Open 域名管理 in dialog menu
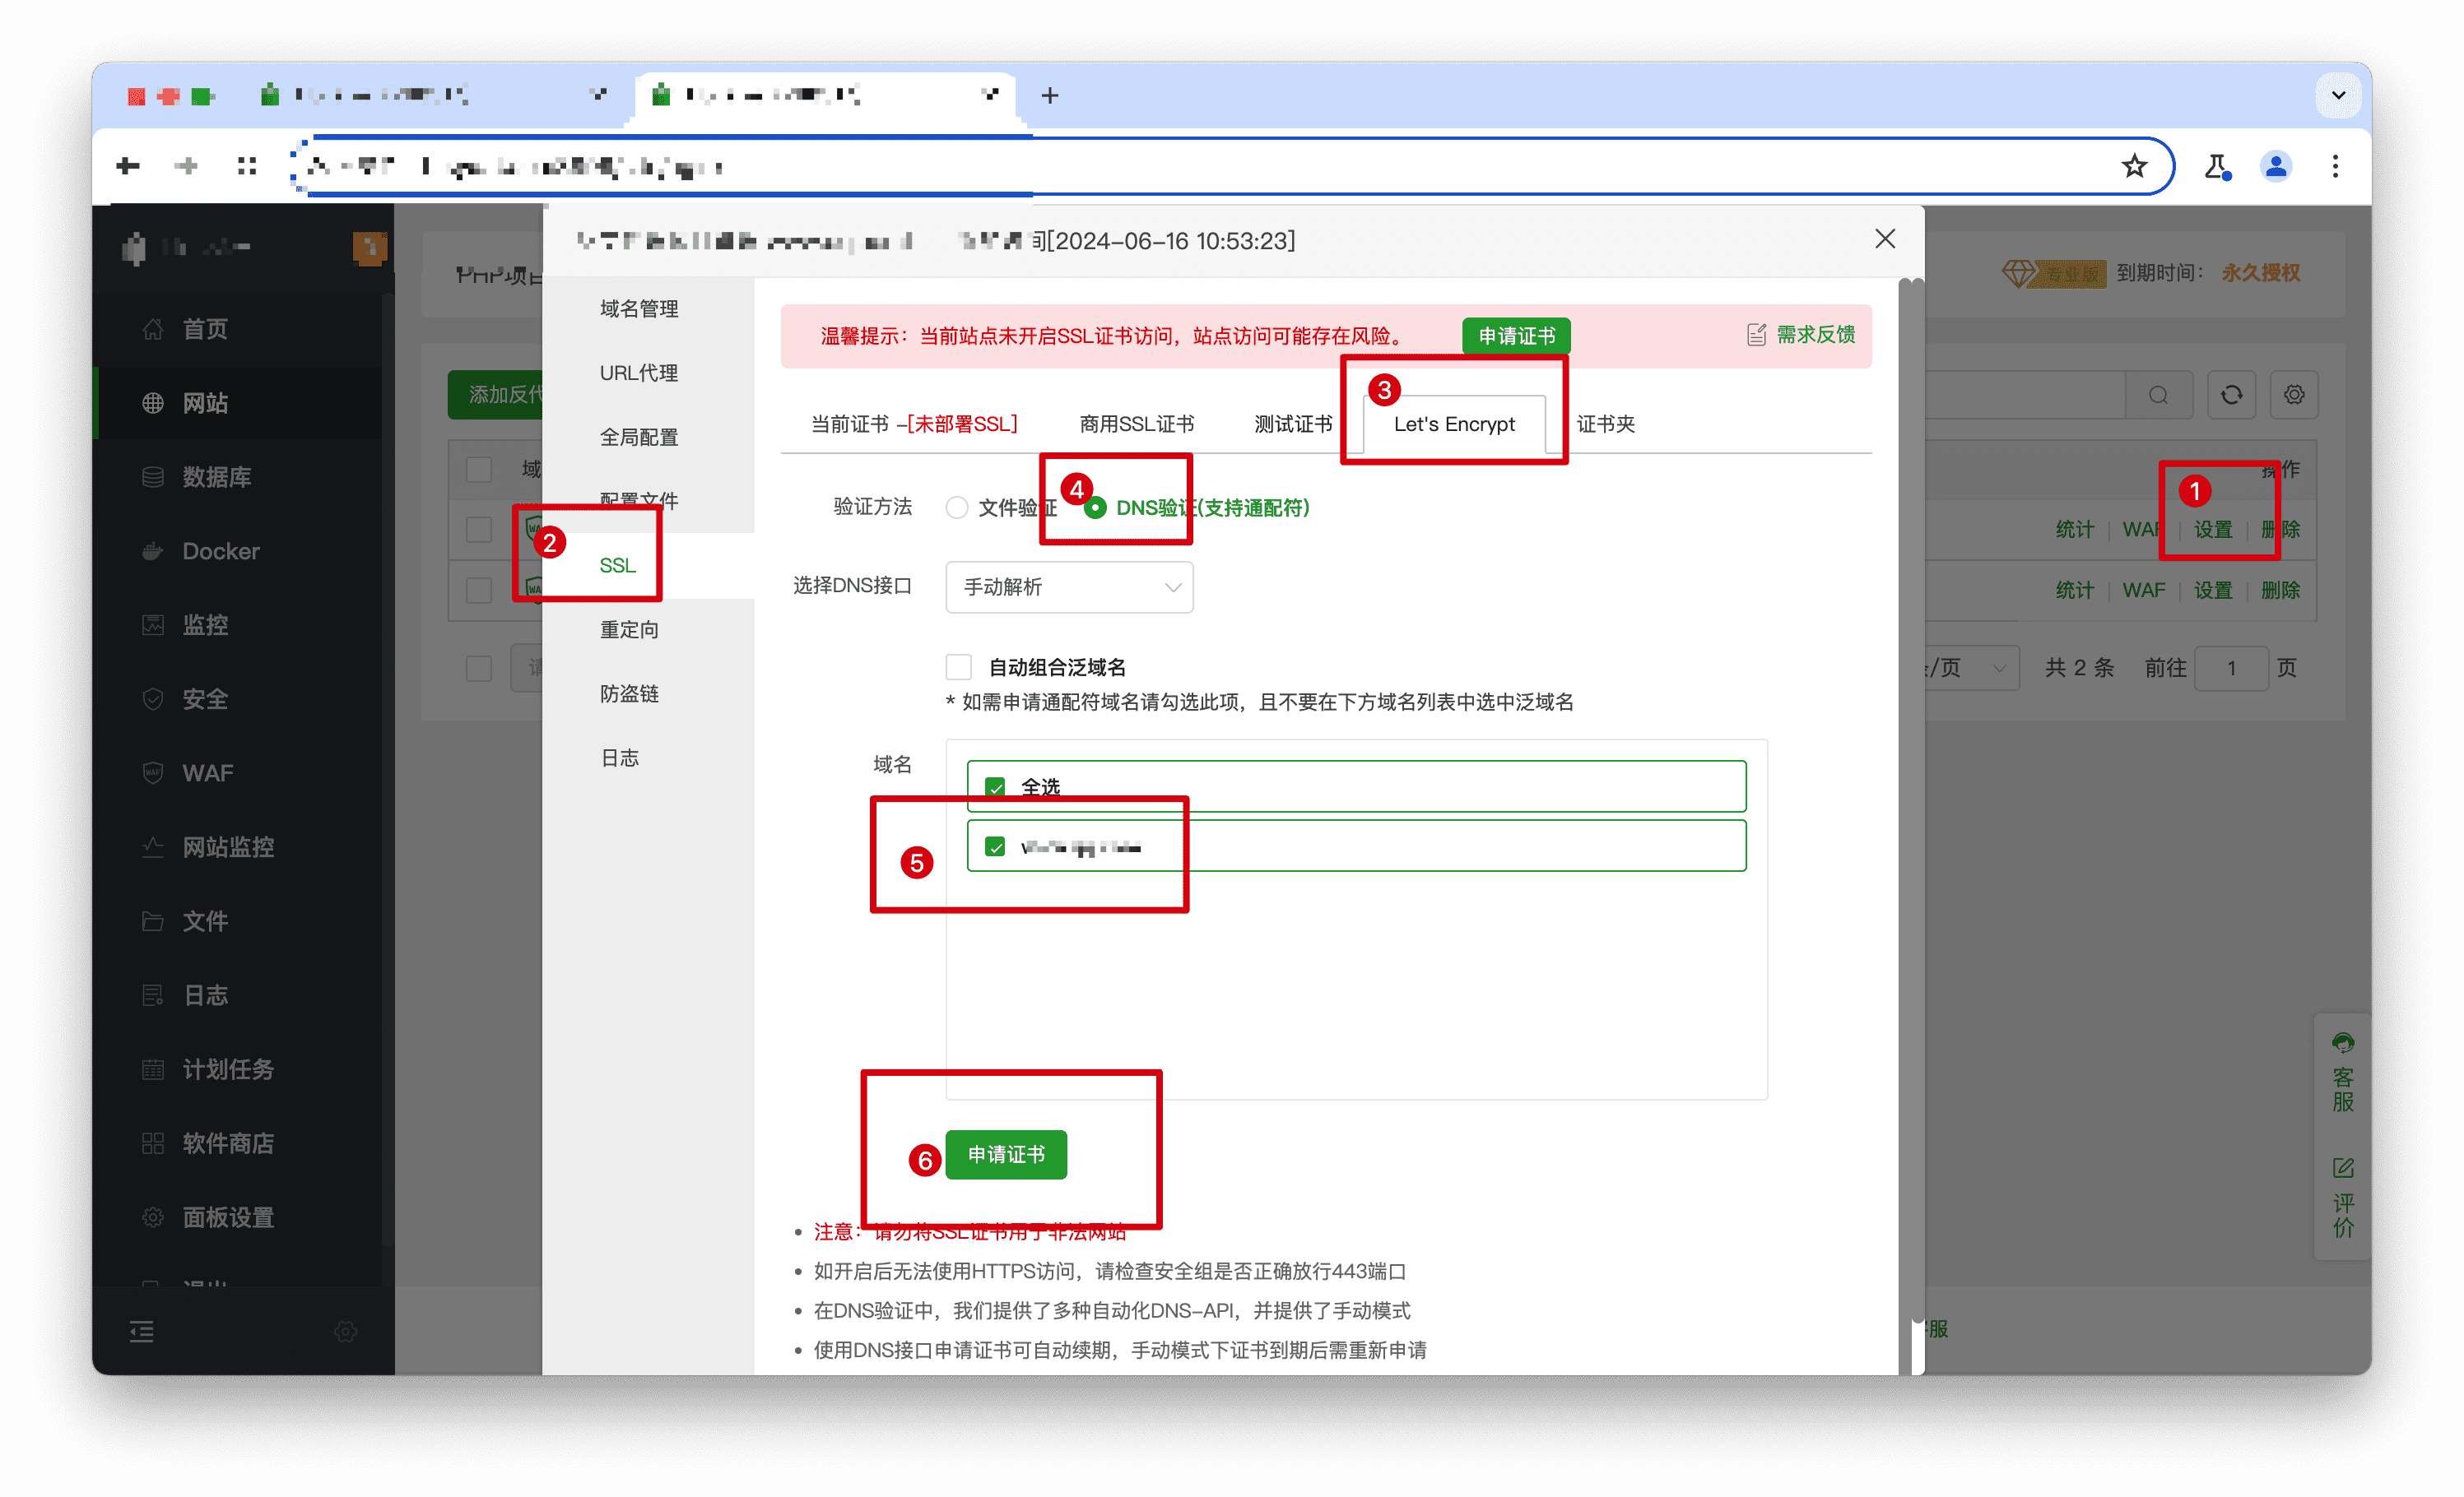 tap(638, 308)
